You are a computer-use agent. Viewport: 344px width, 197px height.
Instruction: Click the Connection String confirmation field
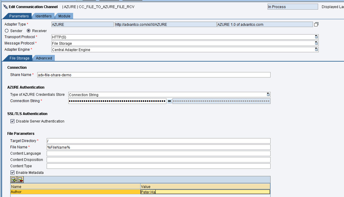pyautogui.click(x=222, y=101)
